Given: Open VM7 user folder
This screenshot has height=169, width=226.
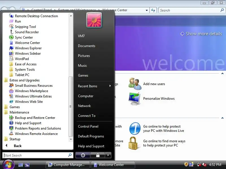Looking at the screenshot, I should click(81, 36).
